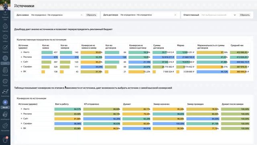257x145 pixels.
Task: Click Конверсия из заявки в договор header
Action: pos(138,47)
